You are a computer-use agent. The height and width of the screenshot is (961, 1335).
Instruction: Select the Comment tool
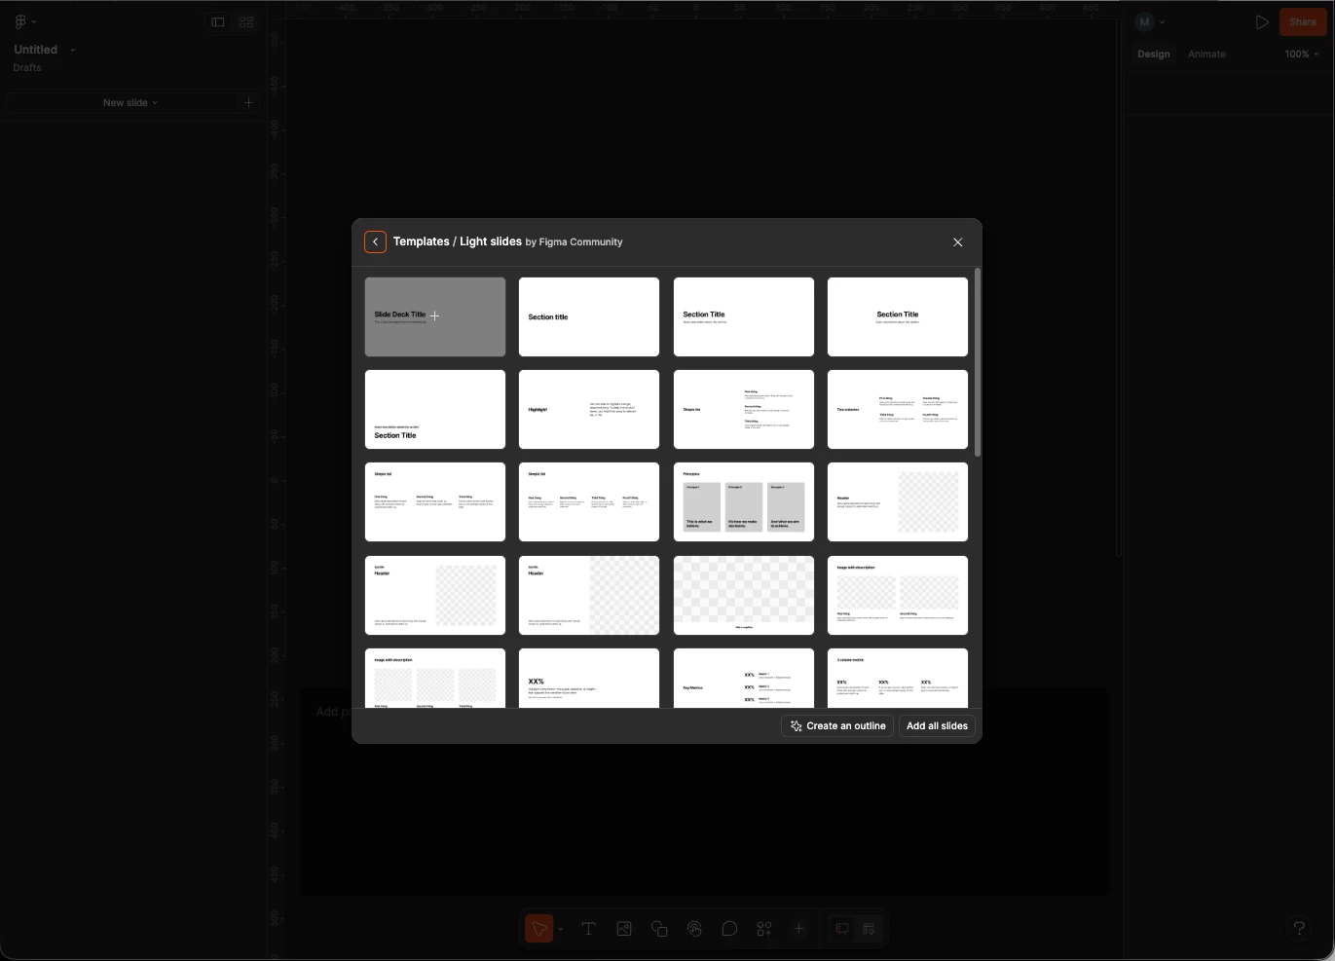coord(729,929)
